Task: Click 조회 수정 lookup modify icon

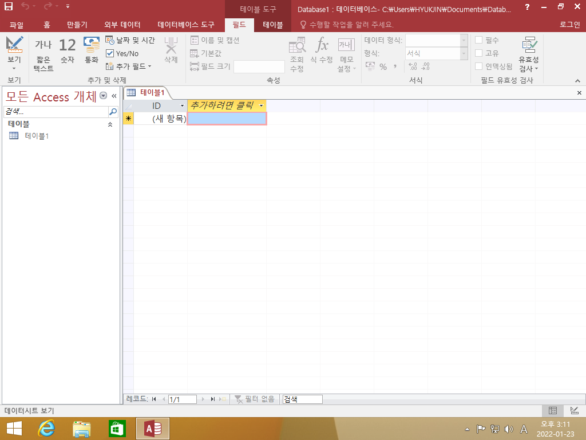Action: click(297, 54)
